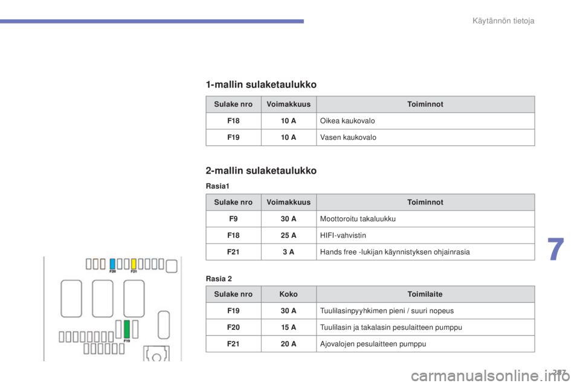Select F18 in the HIFI-vahvistin row
This screenshot has width=580, height=386.
(x=233, y=235)
